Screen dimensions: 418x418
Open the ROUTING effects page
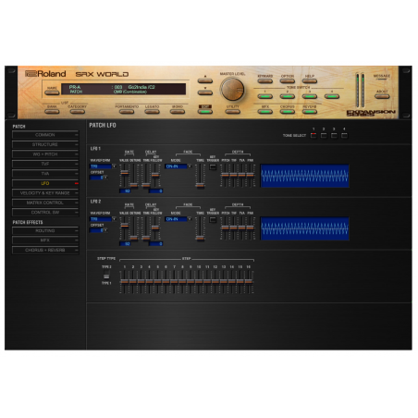[45, 230]
